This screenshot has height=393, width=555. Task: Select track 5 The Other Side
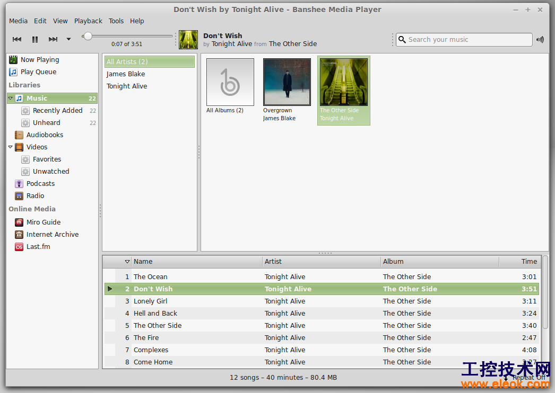[x=322, y=326]
